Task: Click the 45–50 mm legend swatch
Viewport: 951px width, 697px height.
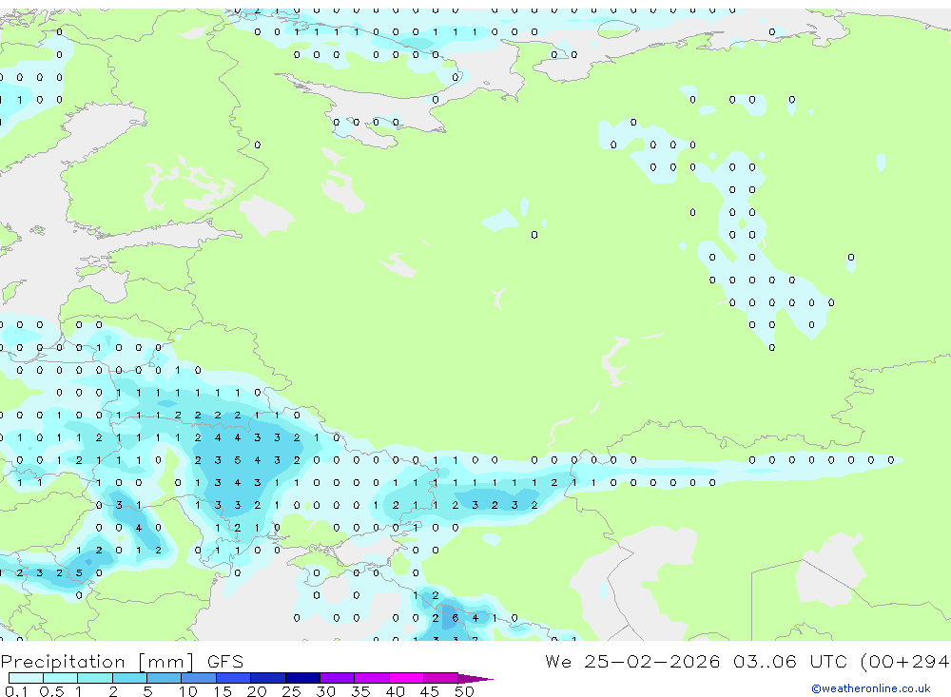Action: pos(441,678)
